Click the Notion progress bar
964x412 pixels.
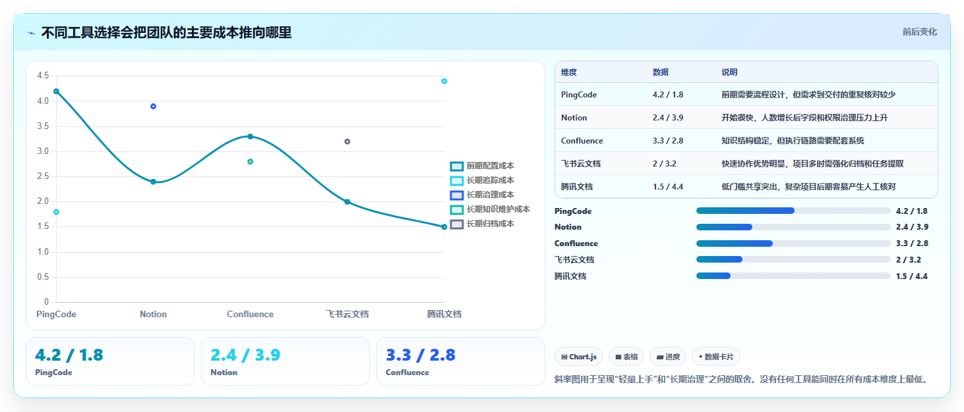pos(793,227)
